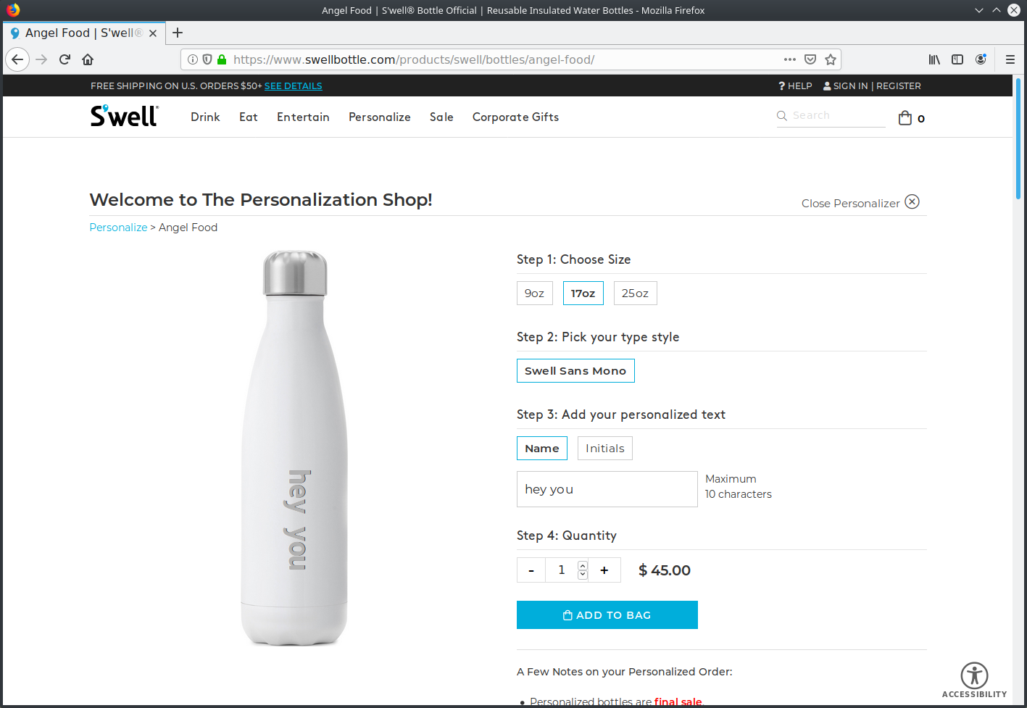Switch personalized text to Initials
This screenshot has width=1027, height=708.
click(605, 449)
